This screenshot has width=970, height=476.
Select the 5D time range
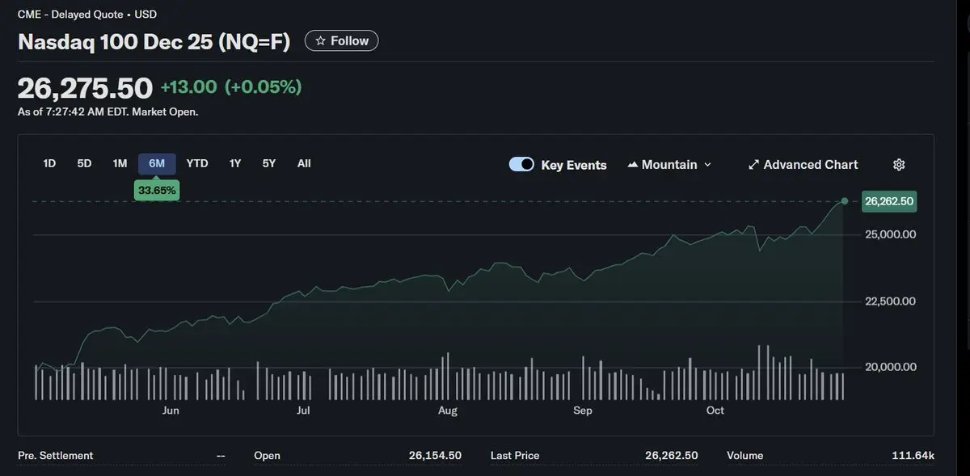tap(84, 163)
